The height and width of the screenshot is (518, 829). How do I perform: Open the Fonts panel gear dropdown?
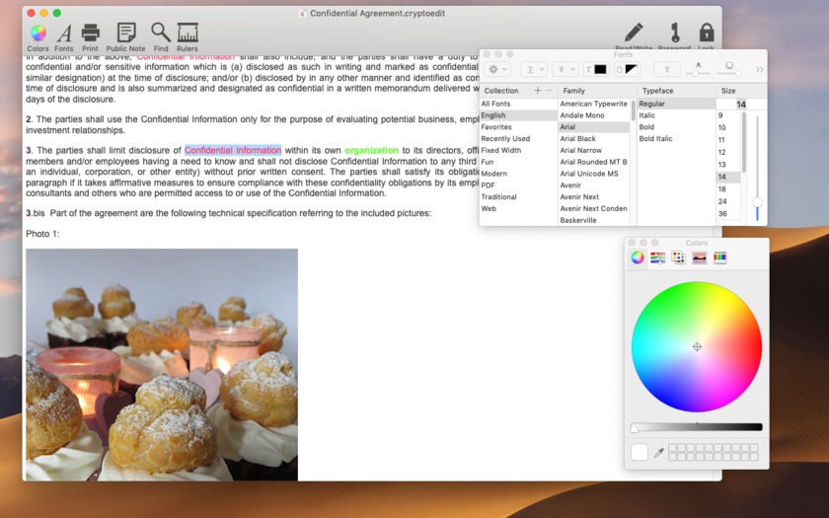coord(498,69)
